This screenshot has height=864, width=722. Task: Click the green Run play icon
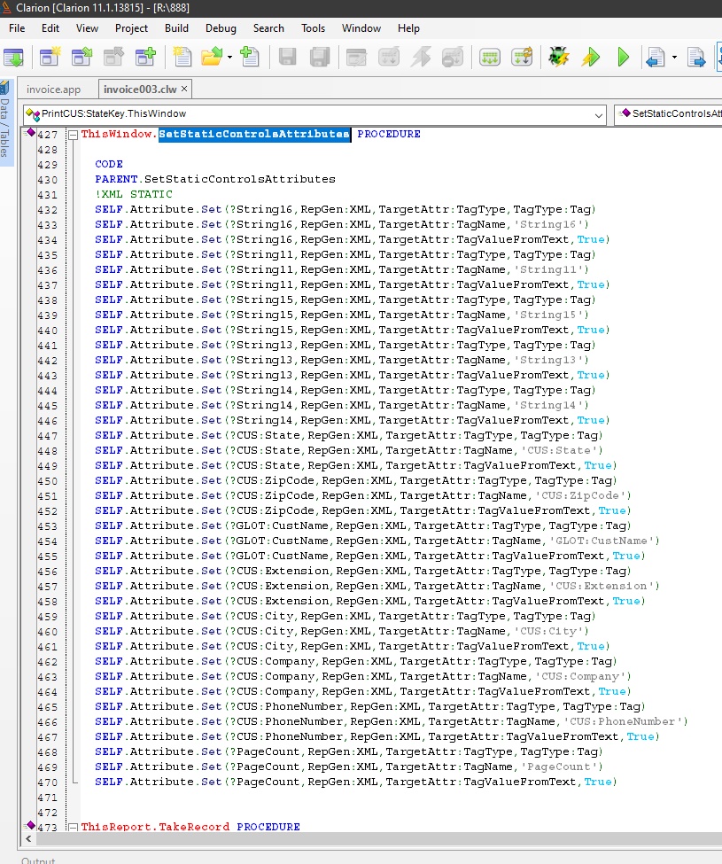[x=624, y=58]
